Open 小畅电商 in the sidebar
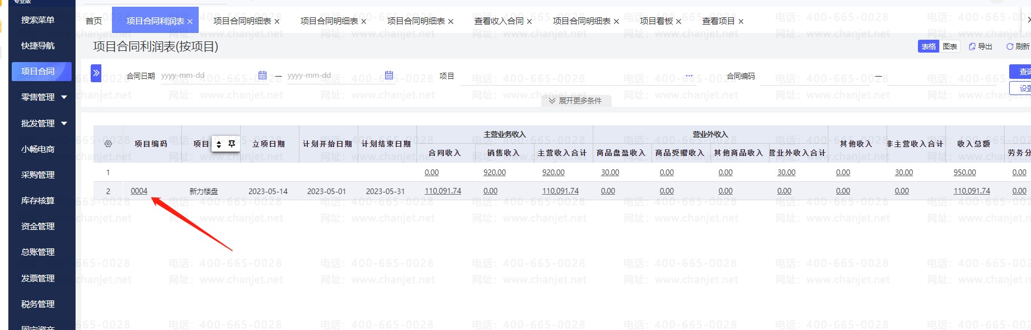This screenshot has height=330, width=1031. [x=38, y=149]
